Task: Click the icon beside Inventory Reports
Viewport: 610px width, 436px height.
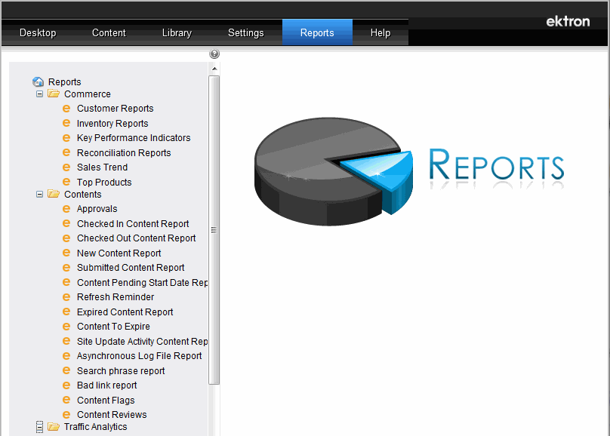Action: (66, 123)
